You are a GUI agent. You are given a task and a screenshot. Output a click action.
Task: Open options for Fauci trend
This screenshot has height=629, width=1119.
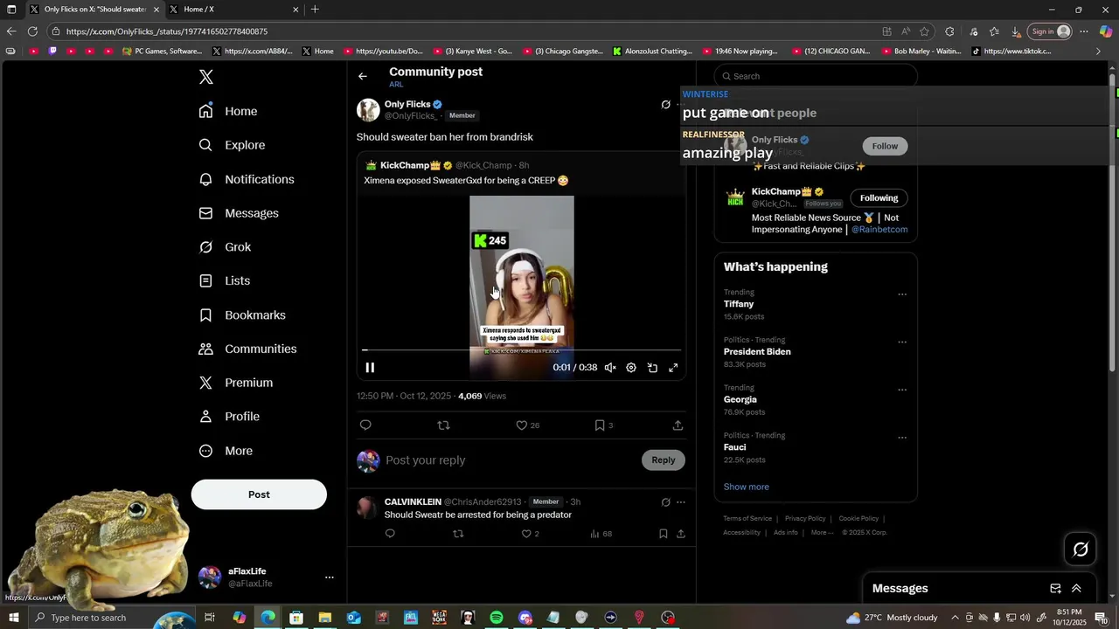click(x=902, y=438)
